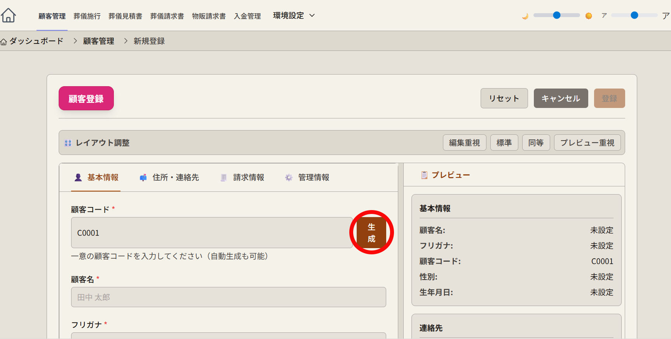The image size is (671, 339).
Task: Click the small font size ア icon
Action: [604, 16]
